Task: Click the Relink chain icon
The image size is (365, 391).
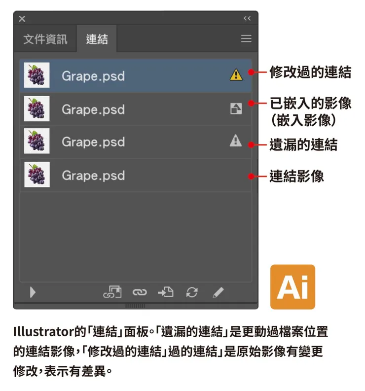Action: point(140,292)
